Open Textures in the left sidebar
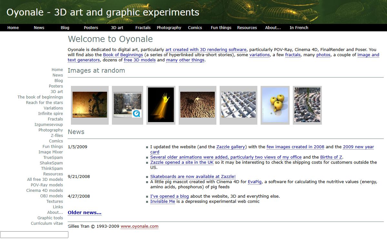Image resolution: width=387 pixels, height=239 pixels. (x=55, y=202)
